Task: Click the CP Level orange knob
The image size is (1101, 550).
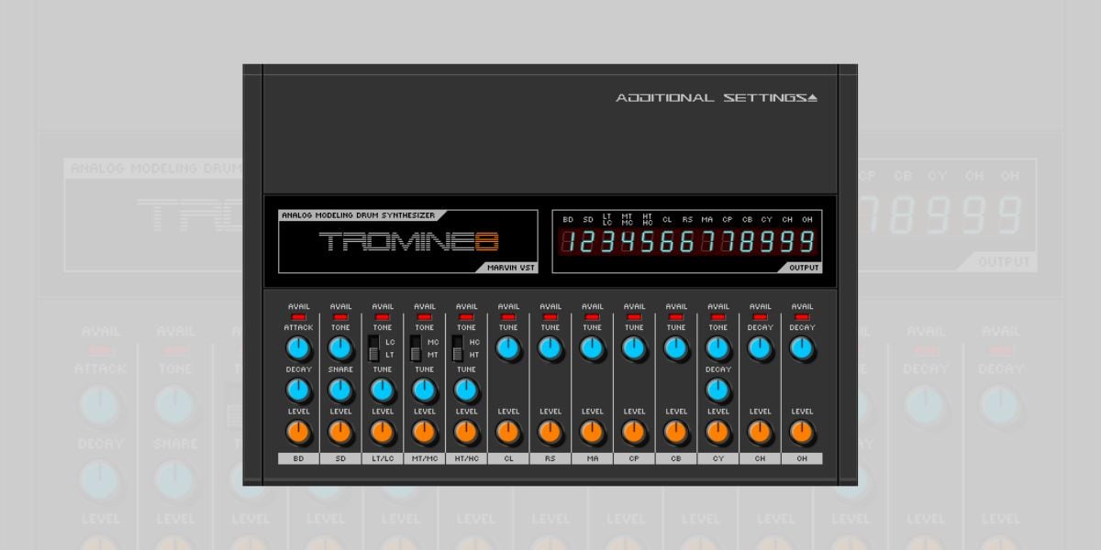Action: pyautogui.click(x=634, y=432)
